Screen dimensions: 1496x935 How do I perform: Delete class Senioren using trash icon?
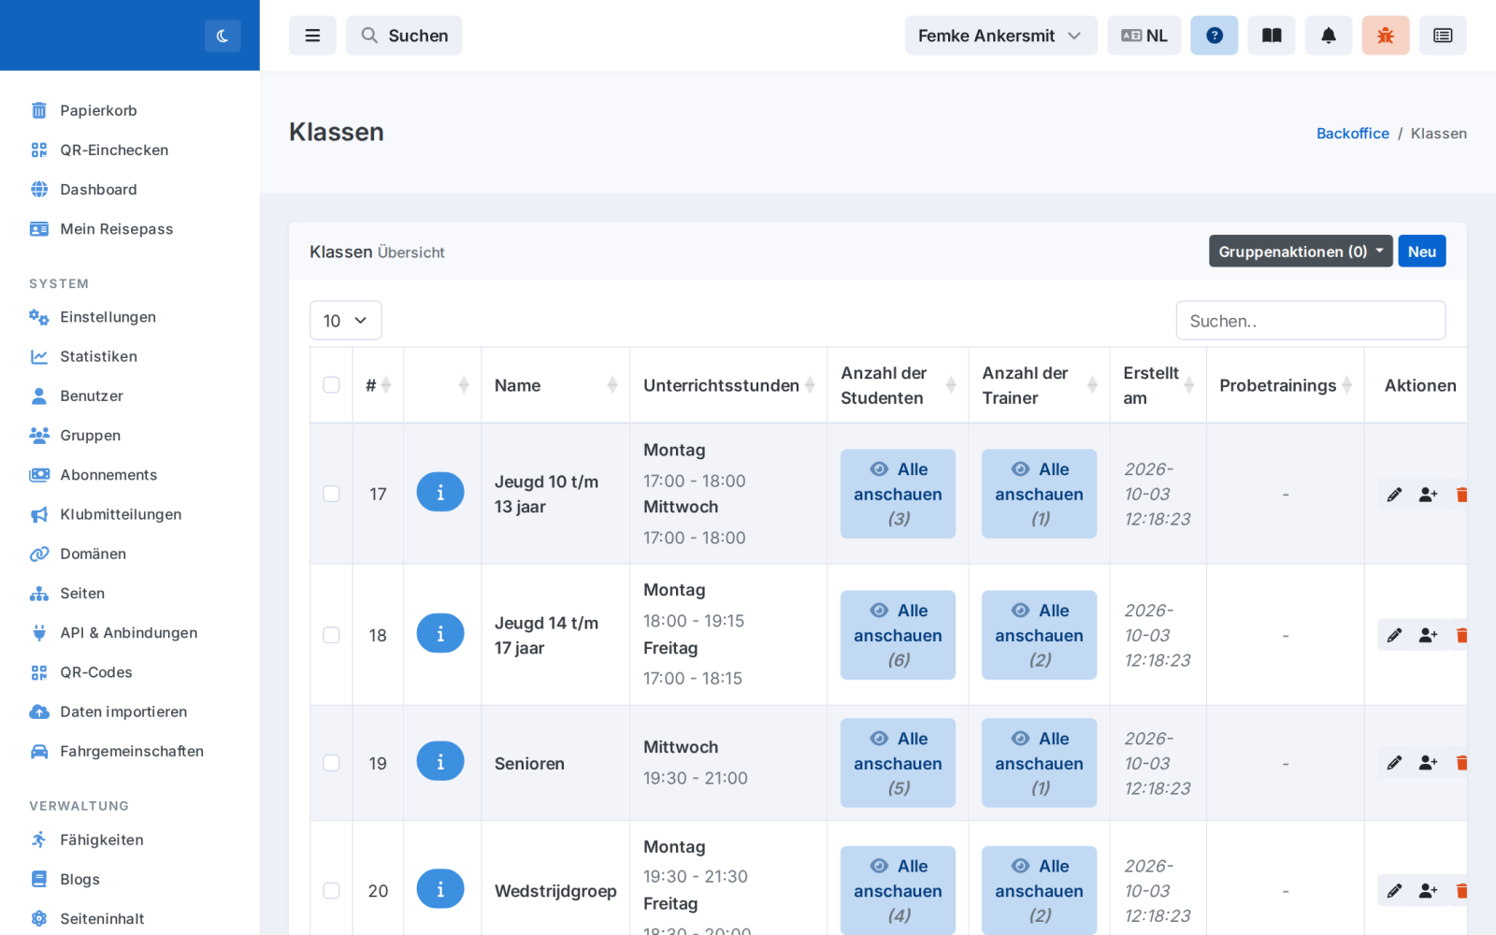click(x=1460, y=763)
